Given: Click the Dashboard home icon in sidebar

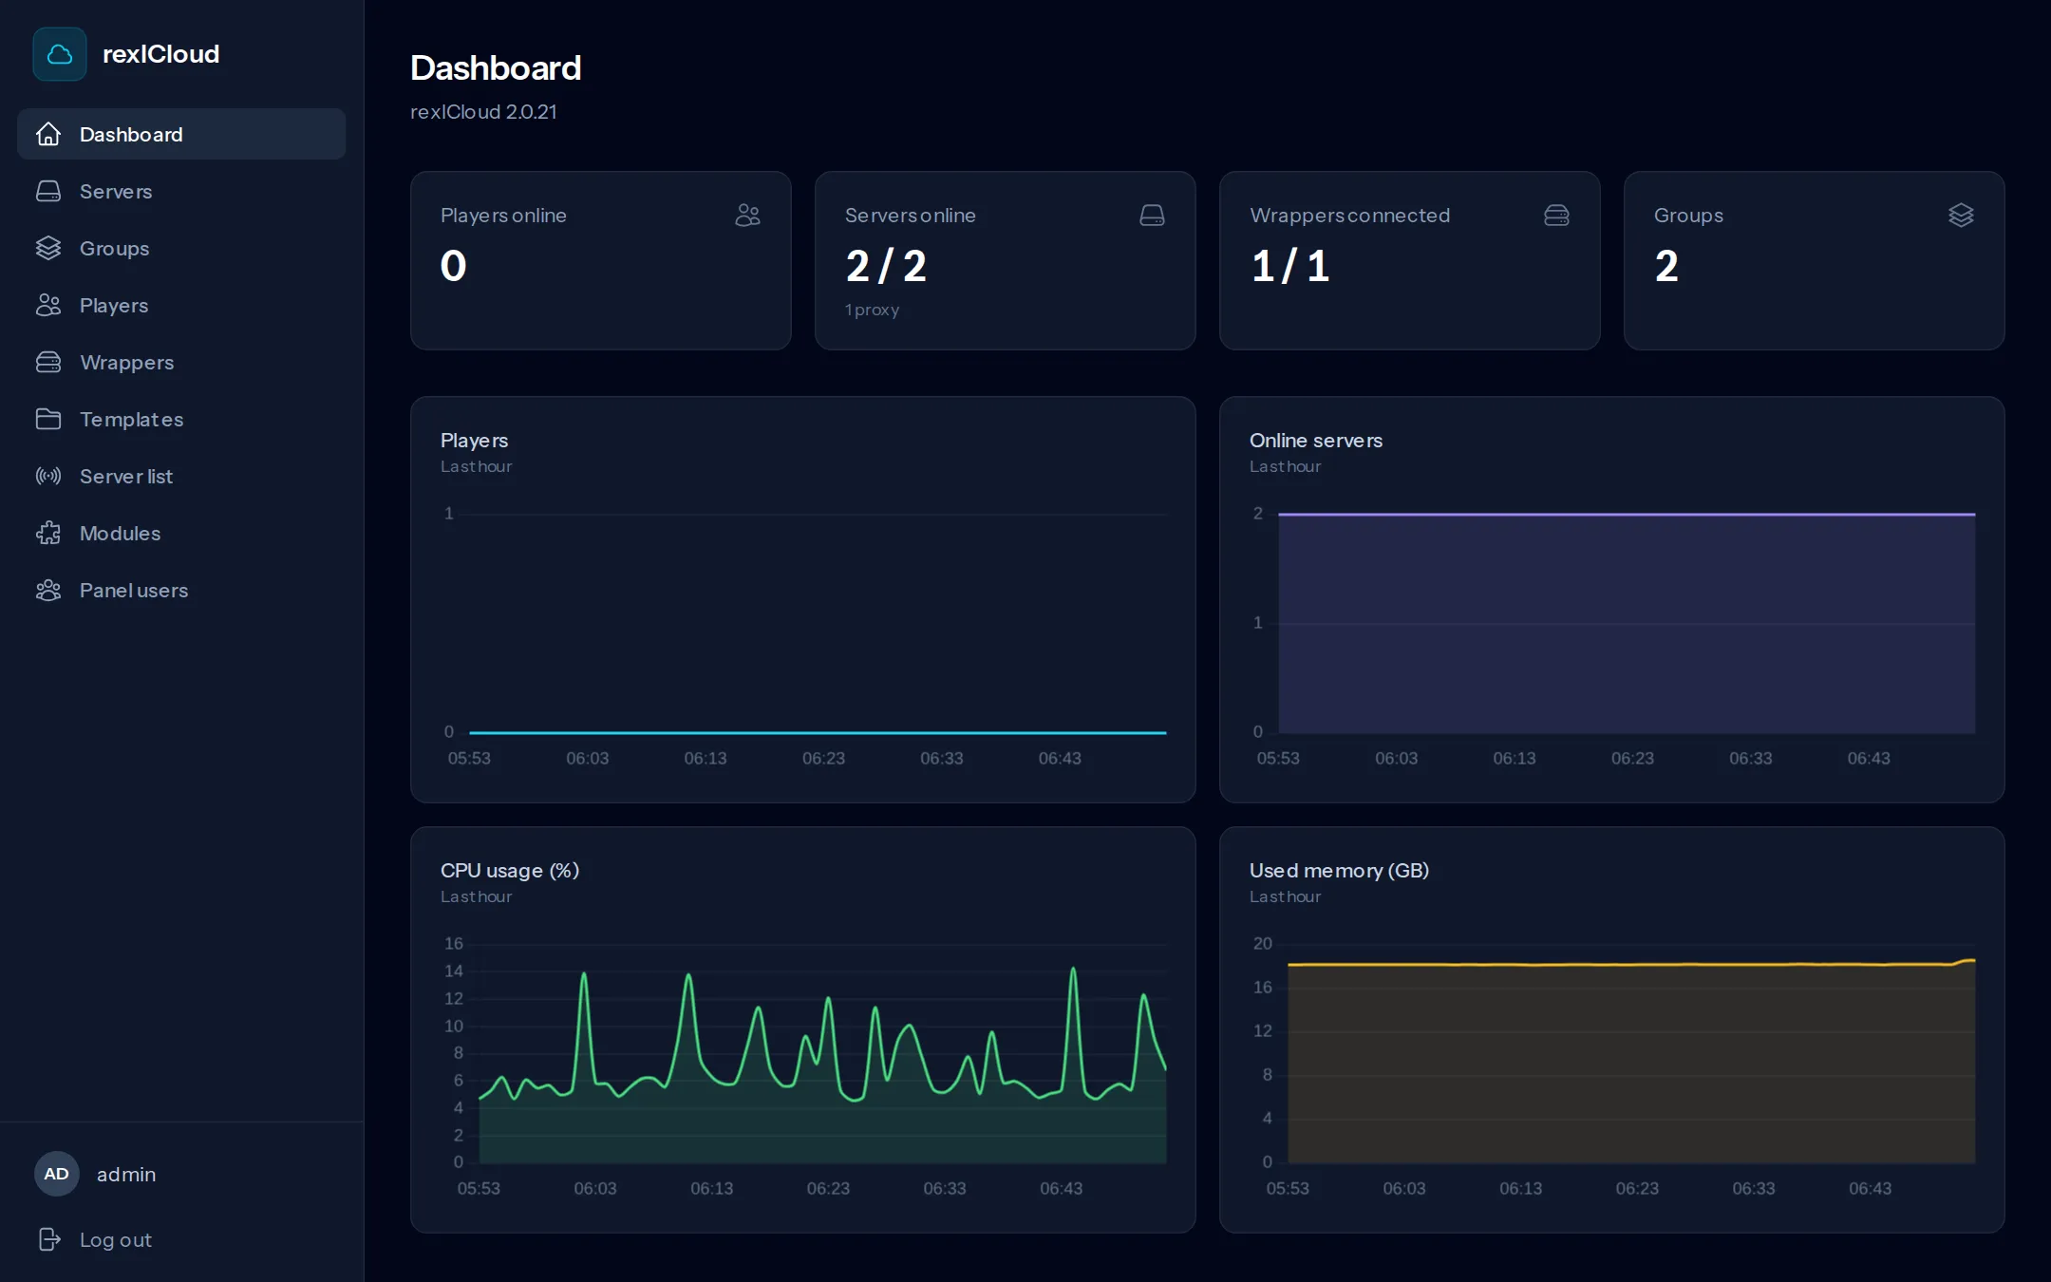Looking at the screenshot, I should (x=48, y=134).
